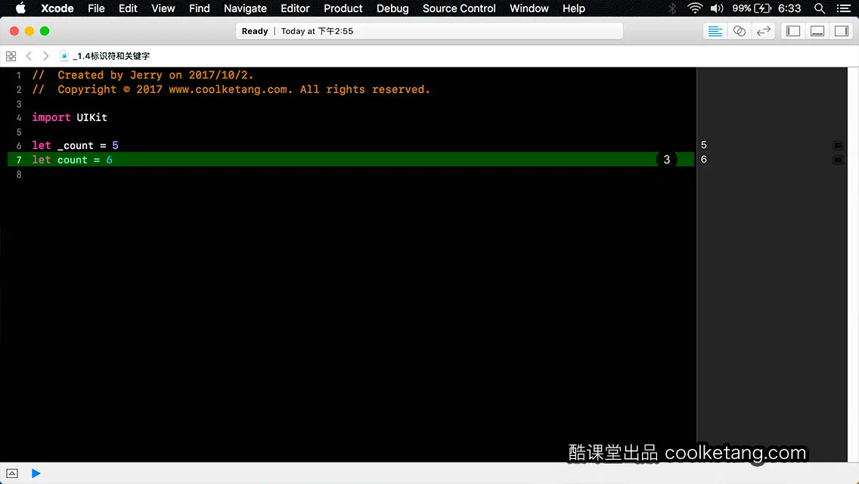The height and width of the screenshot is (484, 859).
Task: Click the UIKit identifier
Action: [91, 117]
